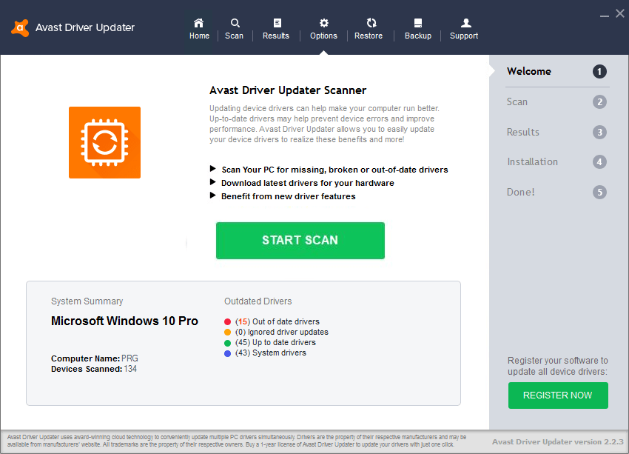Click 'Microsoft Windows 10 Pro' text

[124, 321]
